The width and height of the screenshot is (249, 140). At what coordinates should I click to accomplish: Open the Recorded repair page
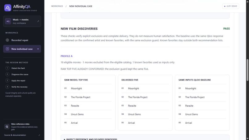22,40
